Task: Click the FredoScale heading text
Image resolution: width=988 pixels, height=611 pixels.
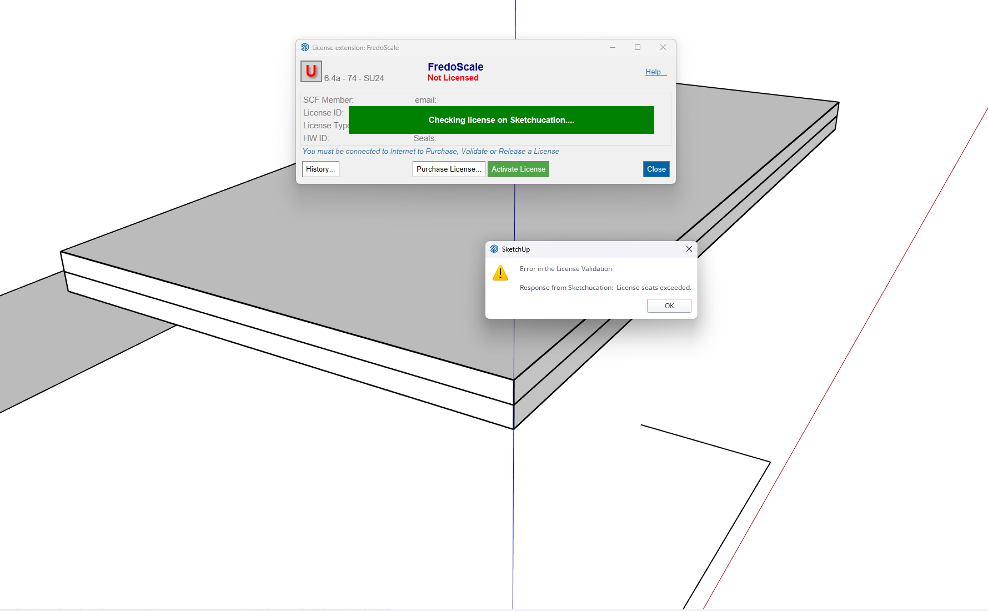Action: point(455,67)
